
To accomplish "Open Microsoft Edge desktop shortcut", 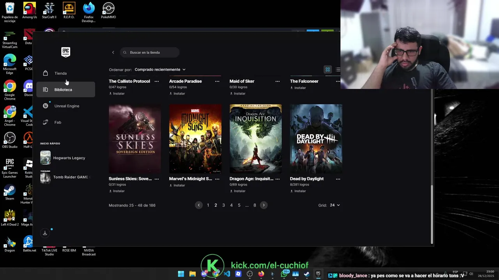I will pyautogui.click(x=10, y=65).
